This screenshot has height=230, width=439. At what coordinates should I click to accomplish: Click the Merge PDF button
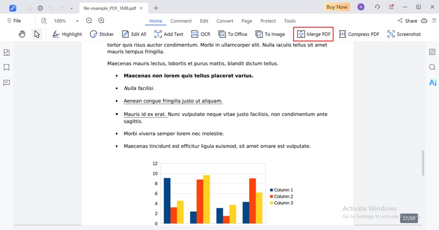click(313, 34)
